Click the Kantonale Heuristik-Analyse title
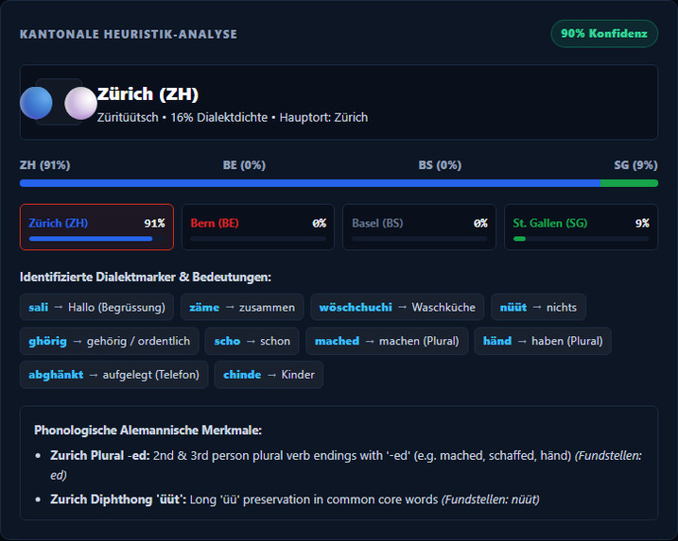This screenshot has width=678, height=541. (129, 34)
